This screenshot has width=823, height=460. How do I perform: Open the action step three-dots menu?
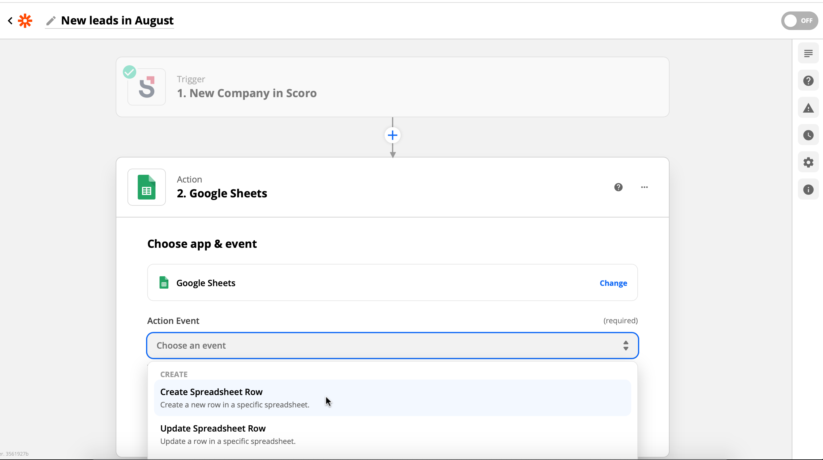644,187
